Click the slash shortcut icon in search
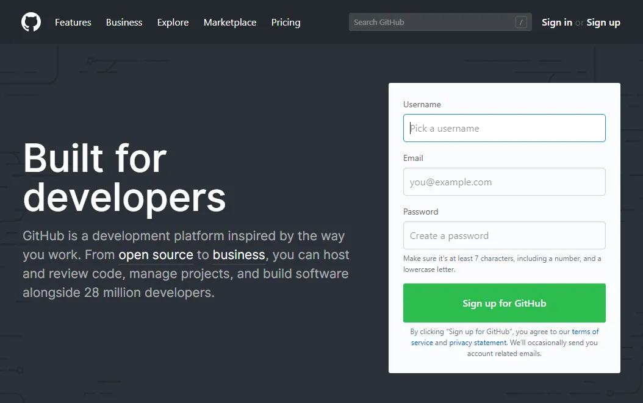Screen dimensions: 643x403 tap(521, 23)
